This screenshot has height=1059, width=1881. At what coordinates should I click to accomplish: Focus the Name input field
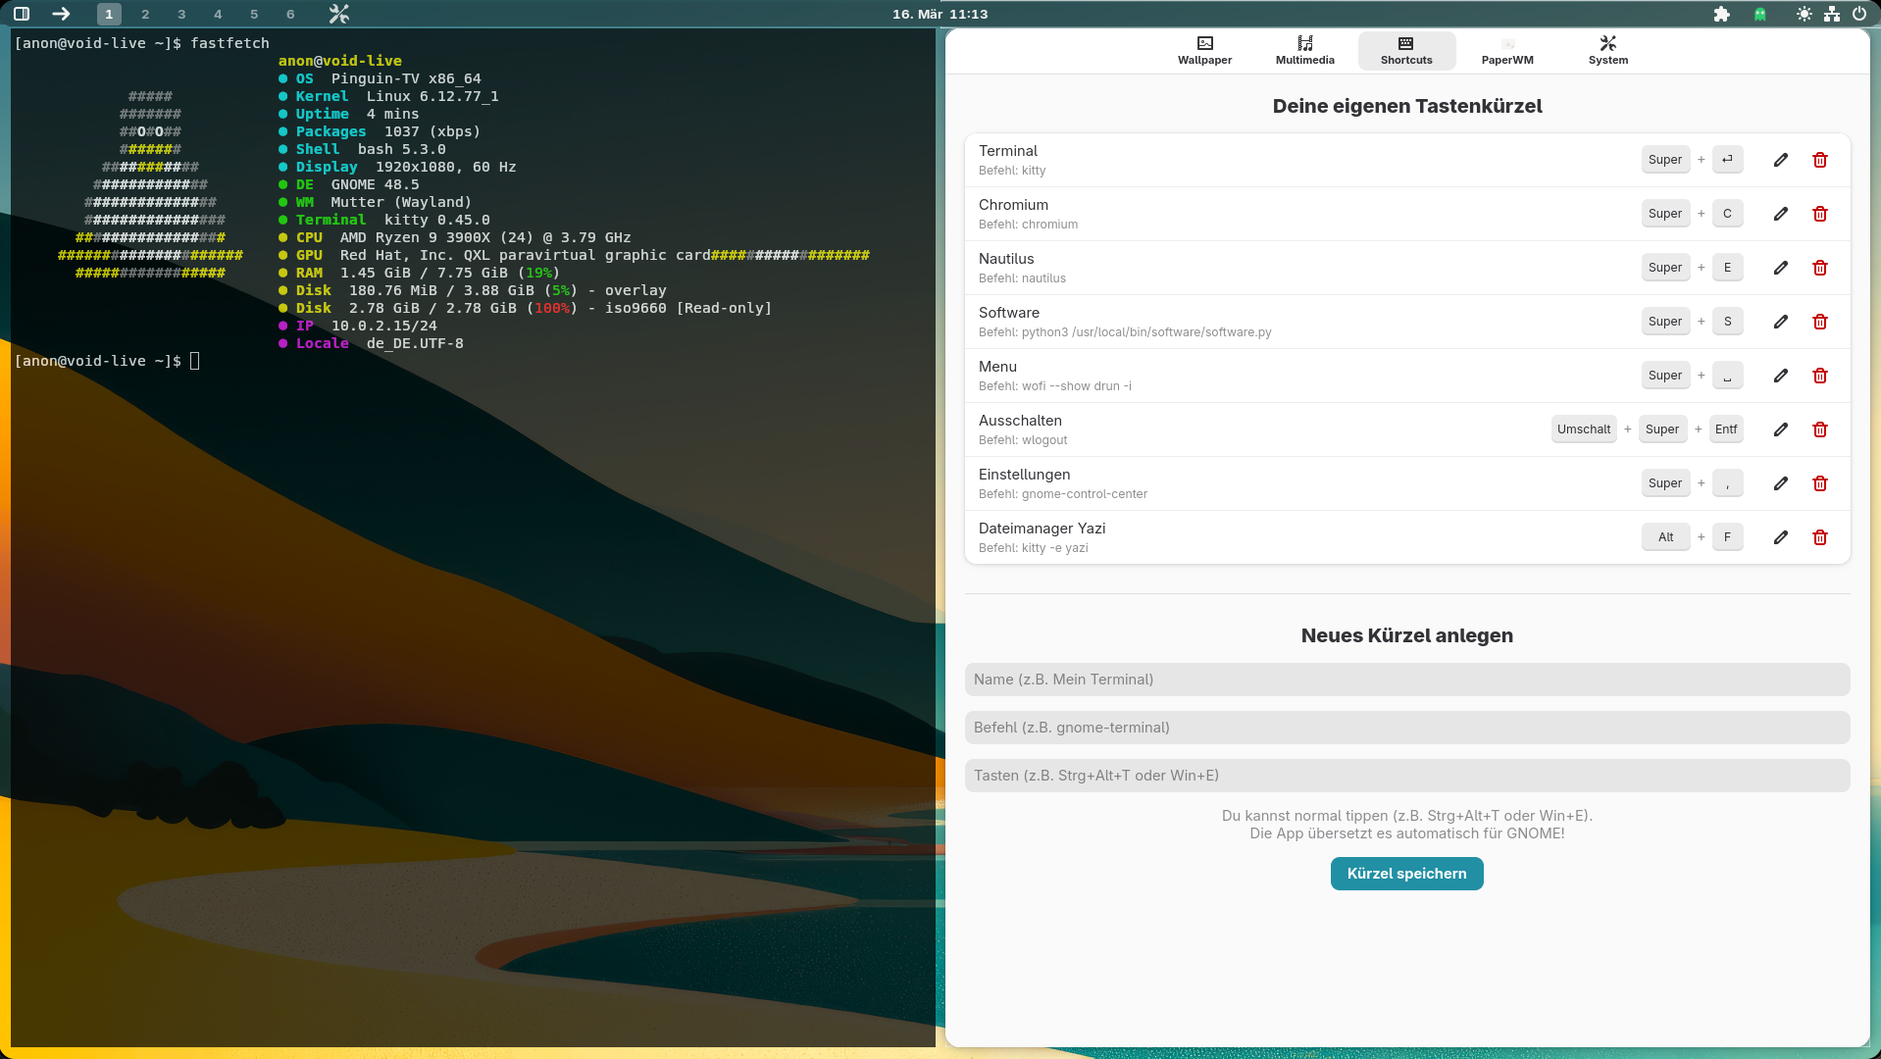coord(1406,680)
